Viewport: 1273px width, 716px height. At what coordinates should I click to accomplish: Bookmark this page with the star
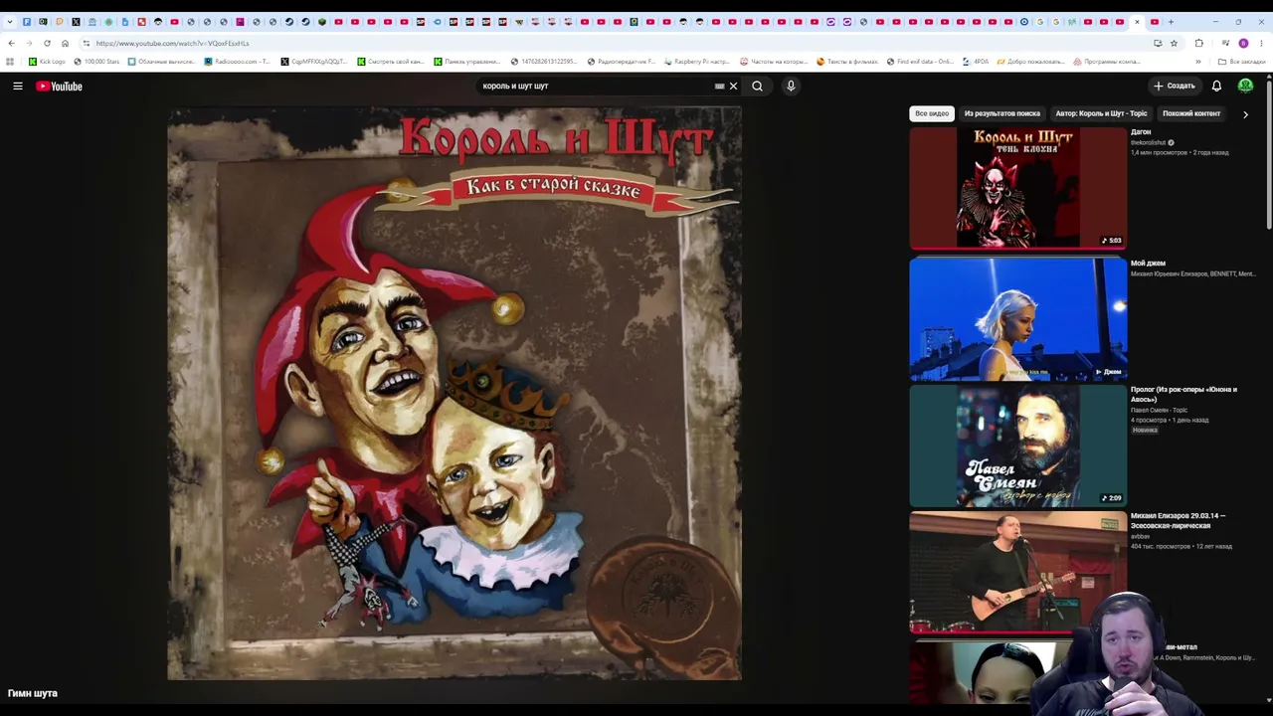click(1174, 44)
